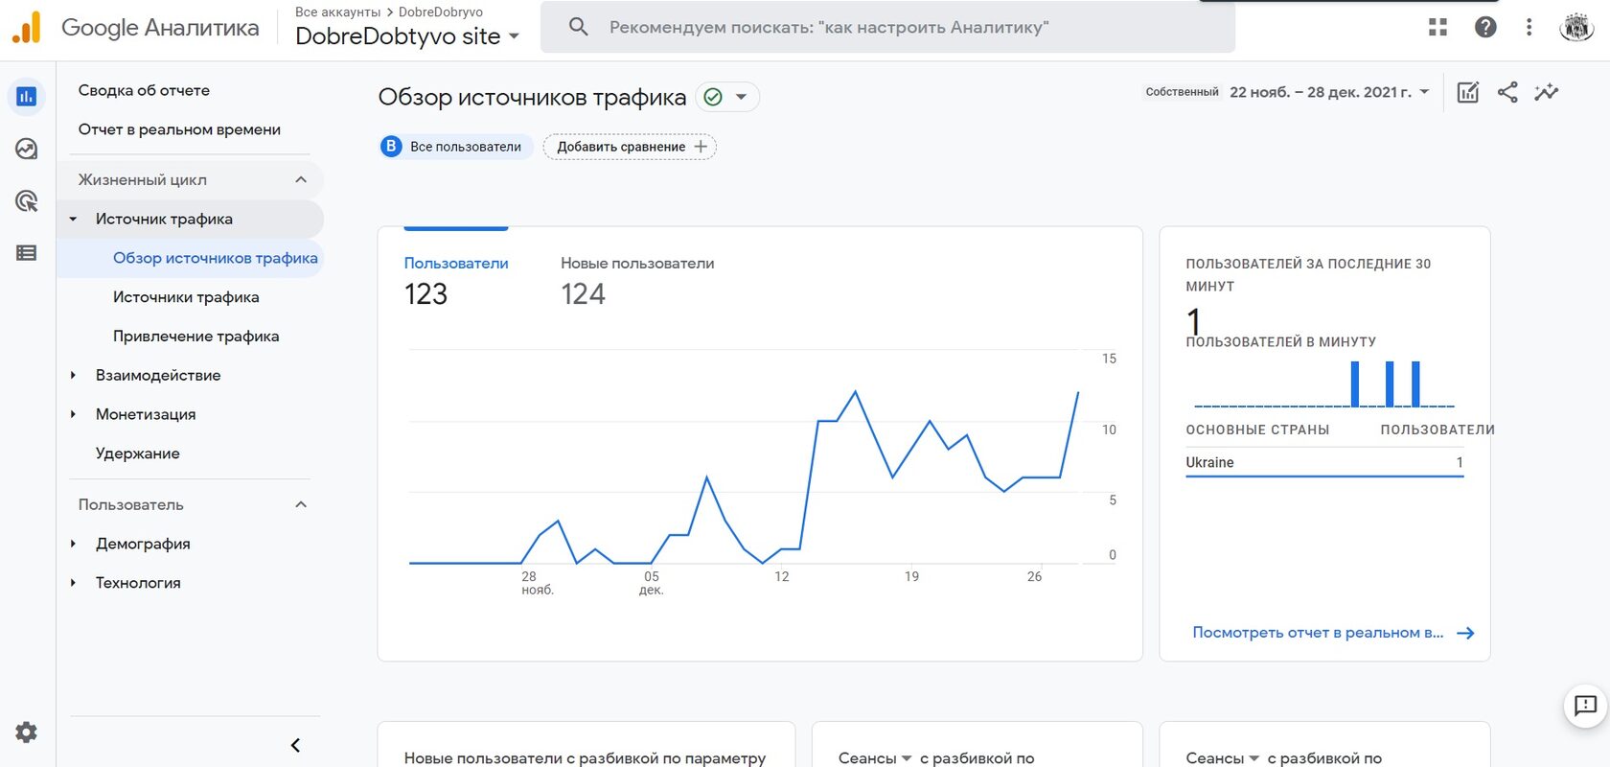Open the user account avatar

coord(1576,27)
